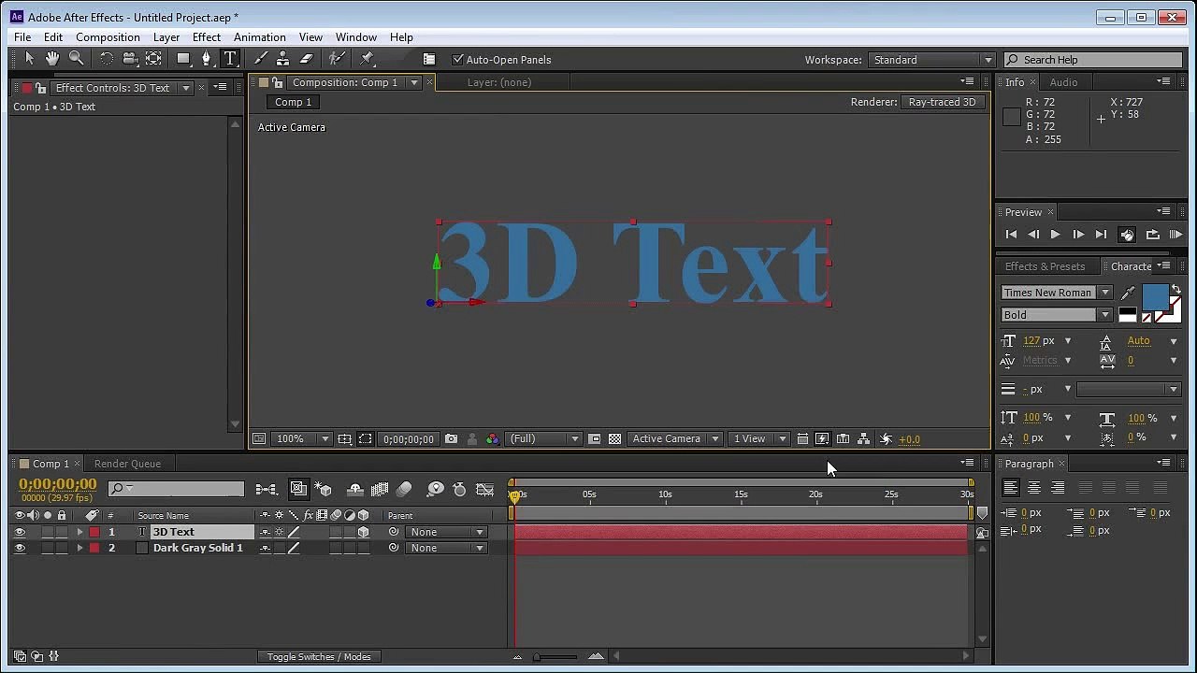Select the Clone Stamp tool
This screenshot has height=673, width=1197.
click(282, 59)
